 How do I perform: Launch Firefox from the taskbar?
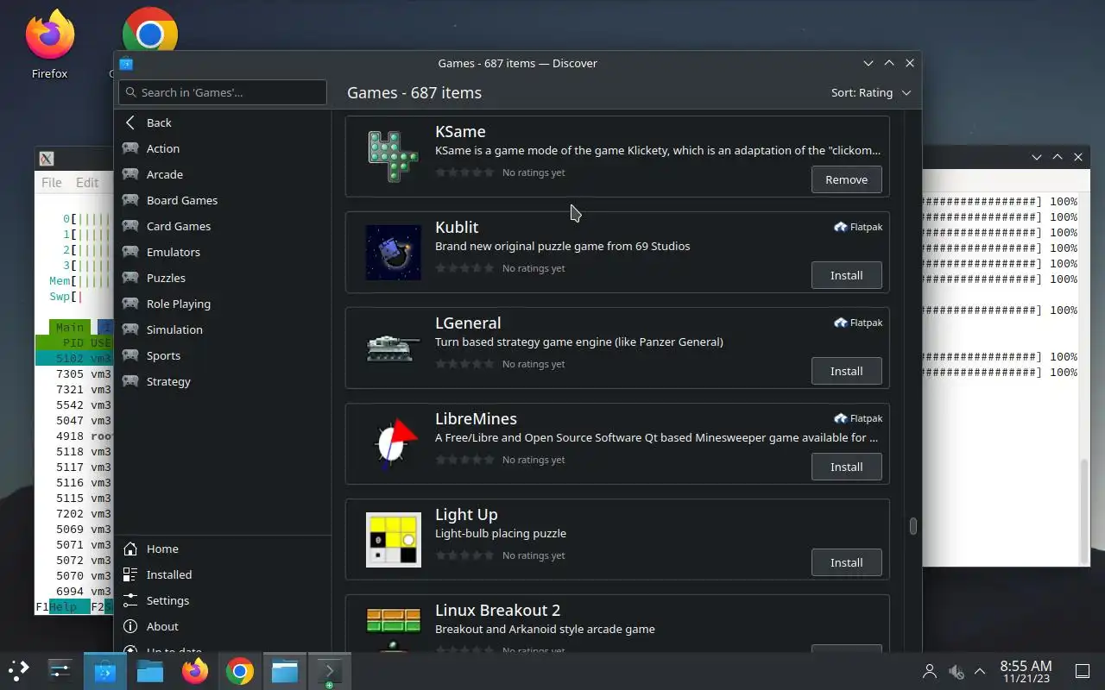coord(195,670)
